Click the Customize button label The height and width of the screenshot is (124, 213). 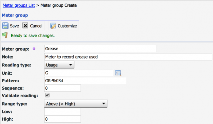coord(67,26)
